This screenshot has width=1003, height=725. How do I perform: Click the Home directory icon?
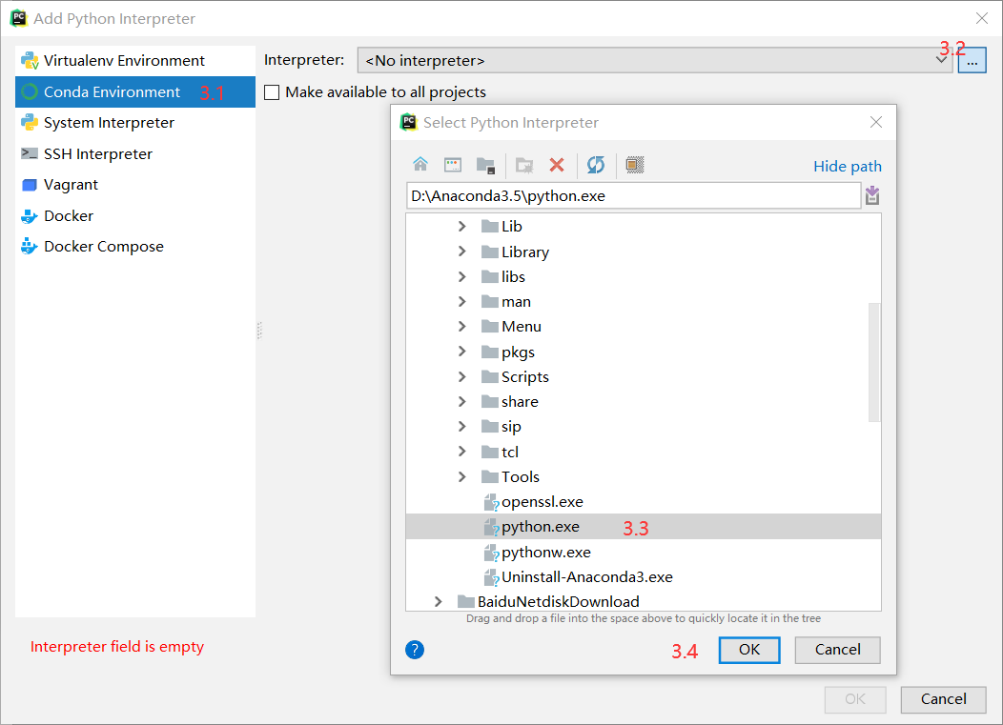[x=420, y=164]
